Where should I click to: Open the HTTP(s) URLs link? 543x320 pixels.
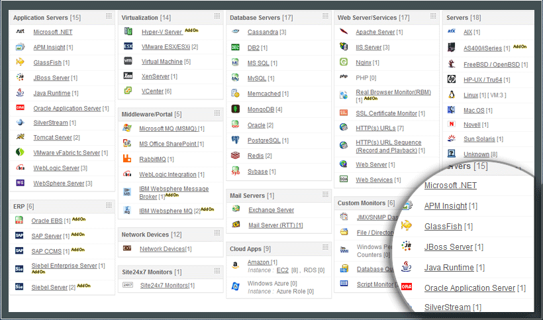pyautogui.click(x=375, y=128)
